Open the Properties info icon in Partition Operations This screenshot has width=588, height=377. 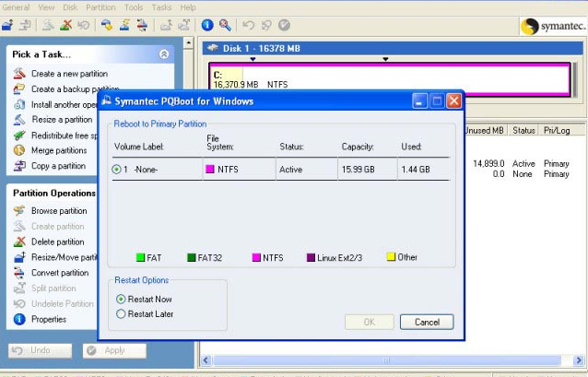tap(18, 319)
